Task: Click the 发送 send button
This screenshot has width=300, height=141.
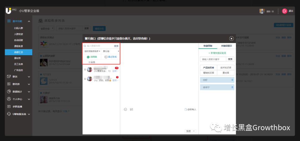Action: click(x=188, y=131)
